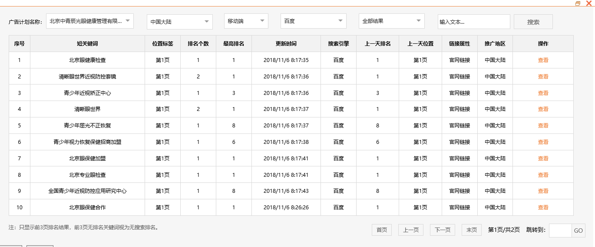Click the 搜索 button
595x247 pixels.
(x=533, y=22)
